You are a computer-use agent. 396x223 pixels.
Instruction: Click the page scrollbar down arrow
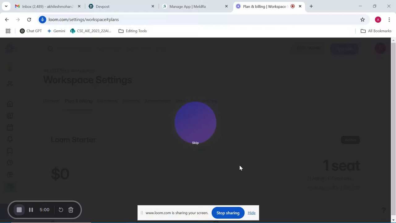[x=394, y=220]
